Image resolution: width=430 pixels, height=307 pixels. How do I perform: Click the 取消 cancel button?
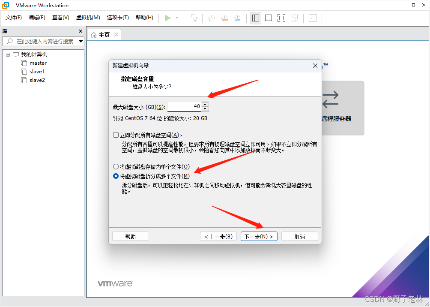pyautogui.click(x=300, y=236)
